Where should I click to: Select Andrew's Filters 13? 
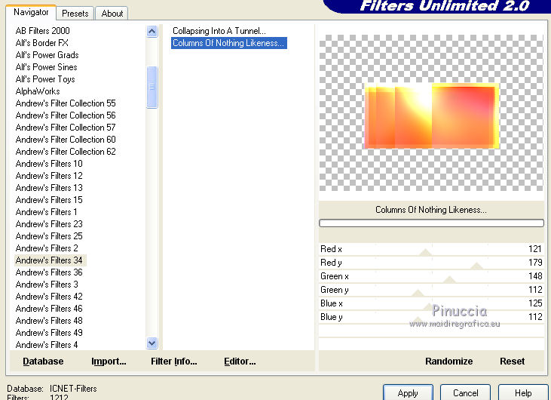click(49, 188)
